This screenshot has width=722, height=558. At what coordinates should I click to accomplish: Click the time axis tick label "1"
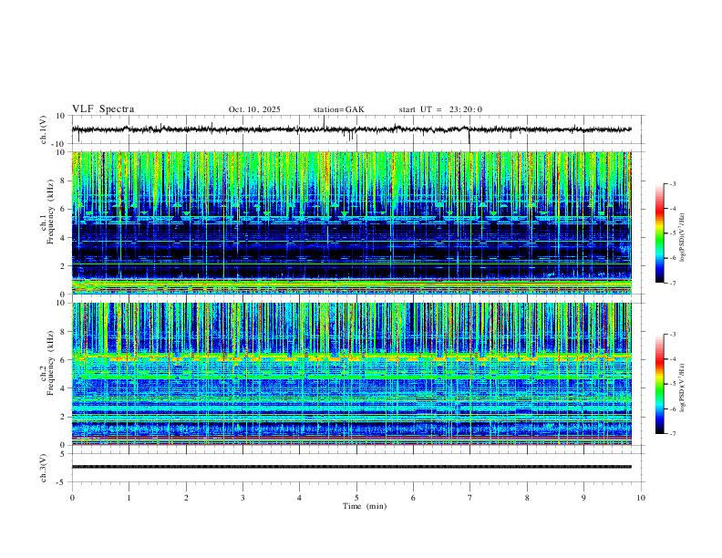(x=129, y=498)
